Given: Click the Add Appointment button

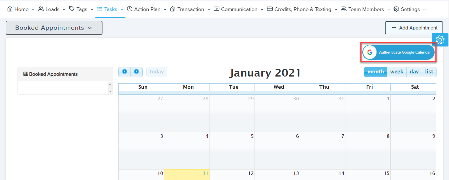Looking at the screenshot, I should pos(414,28).
